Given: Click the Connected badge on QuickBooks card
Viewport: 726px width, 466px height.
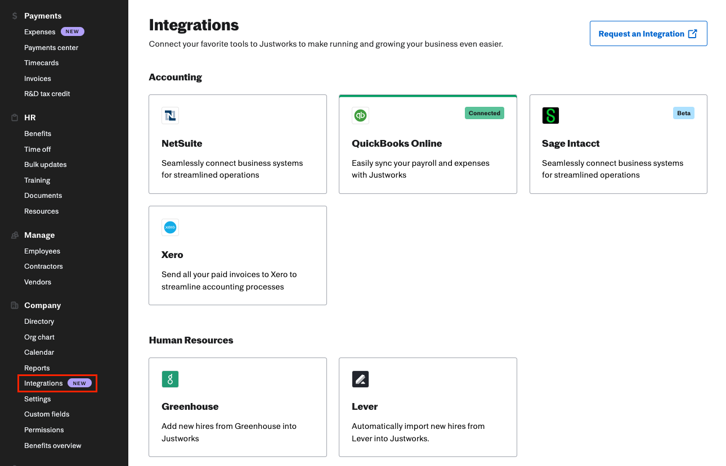Looking at the screenshot, I should point(485,113).
